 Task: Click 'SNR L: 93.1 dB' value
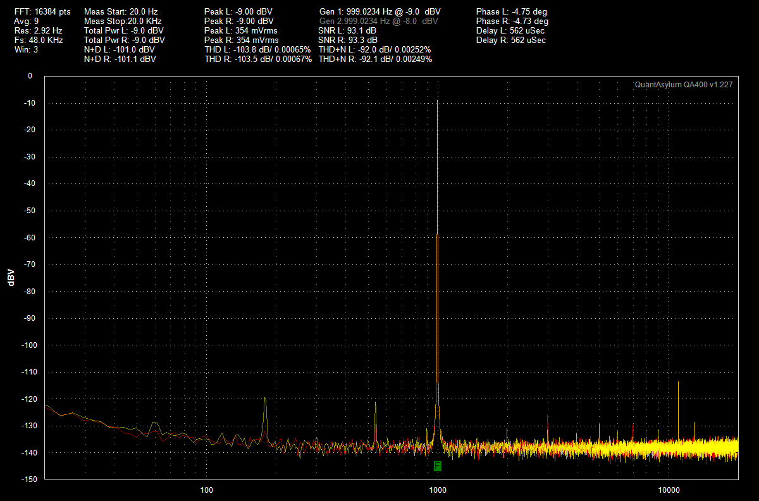click(347, 30)
